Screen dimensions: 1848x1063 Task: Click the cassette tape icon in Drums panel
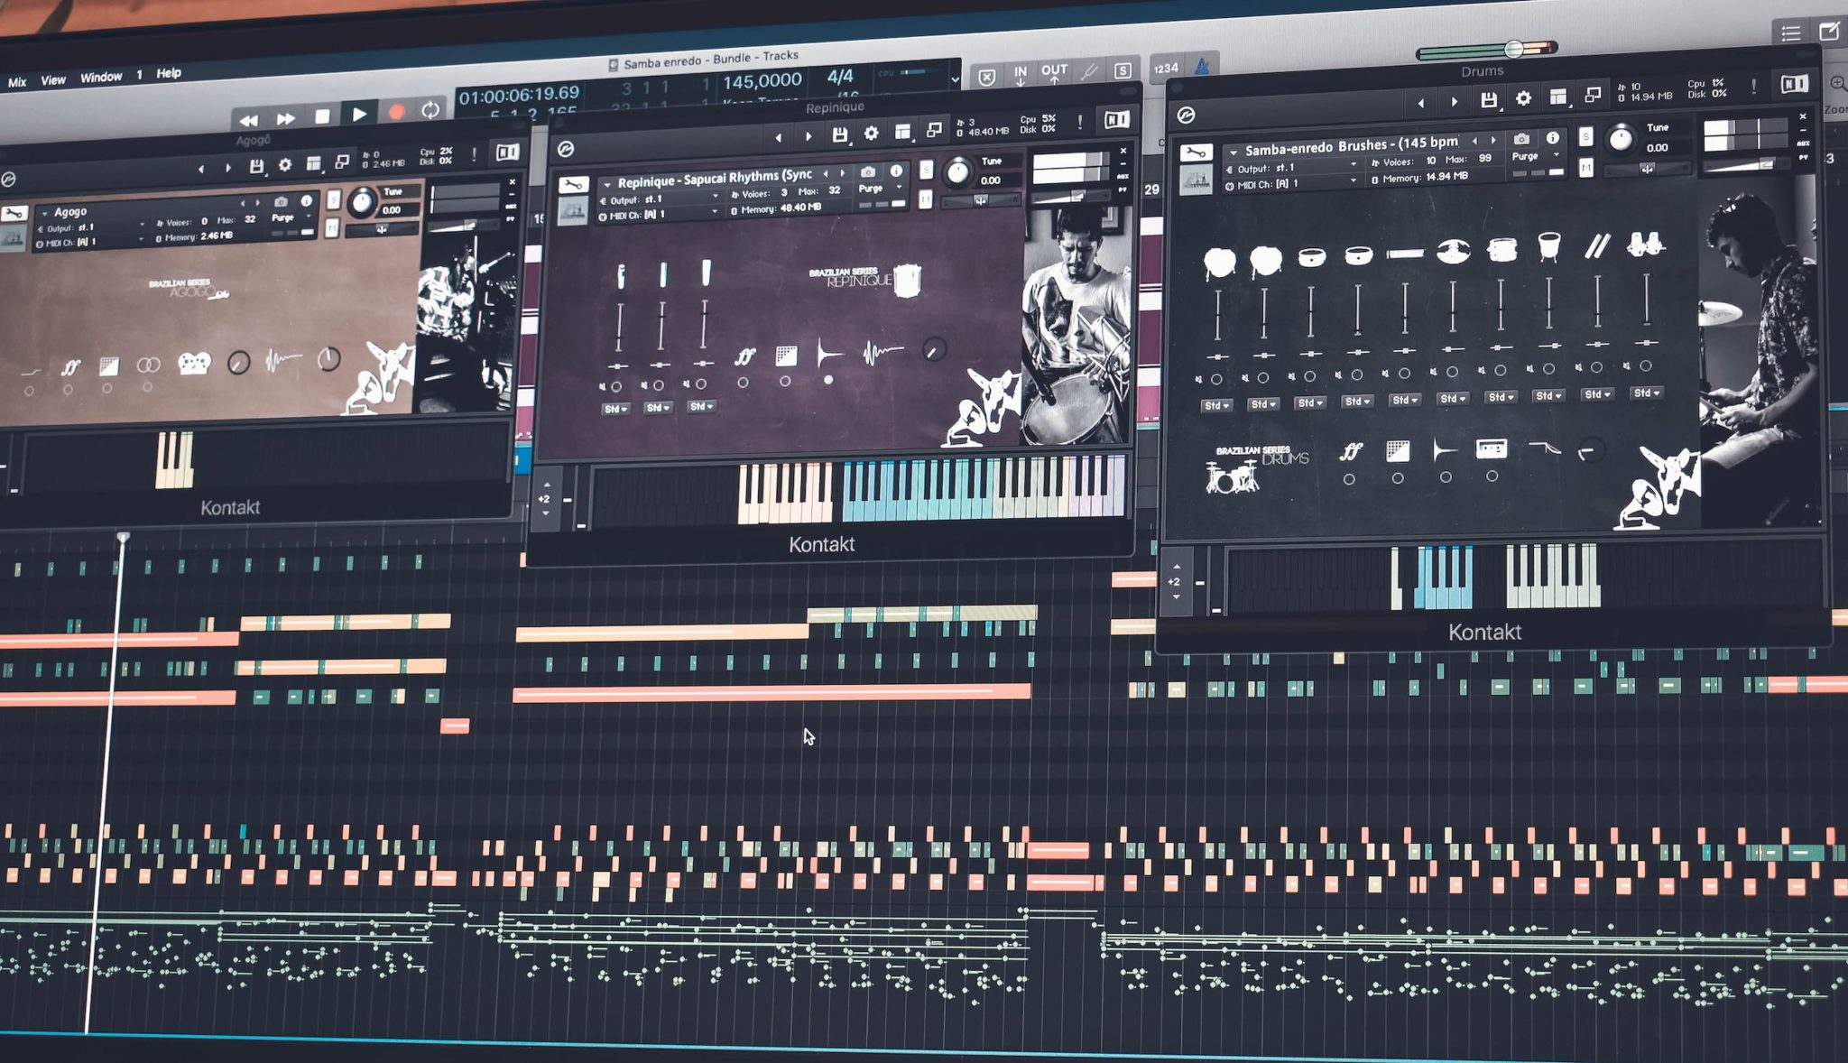(1491, 448)
